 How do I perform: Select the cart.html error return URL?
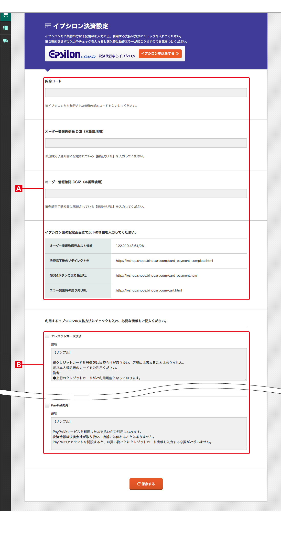[149, 290]
